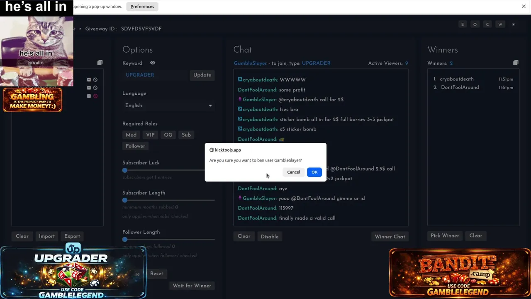This screenshot has height=299, width=531.
Task: Click 'finally made a valid call' message
Action: (307, 218)
